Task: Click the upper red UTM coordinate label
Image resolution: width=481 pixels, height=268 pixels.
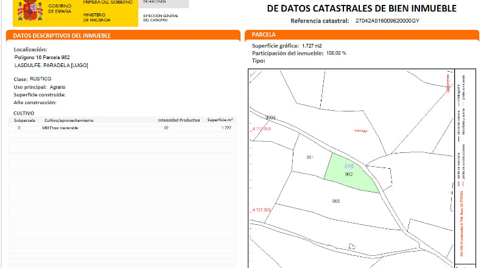Action: (261, 129)
